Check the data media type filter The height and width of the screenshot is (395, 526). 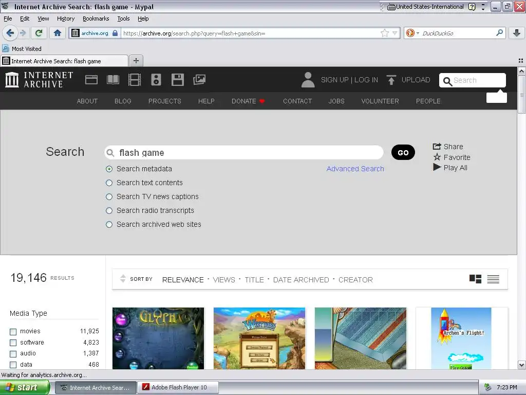point(13,365)
